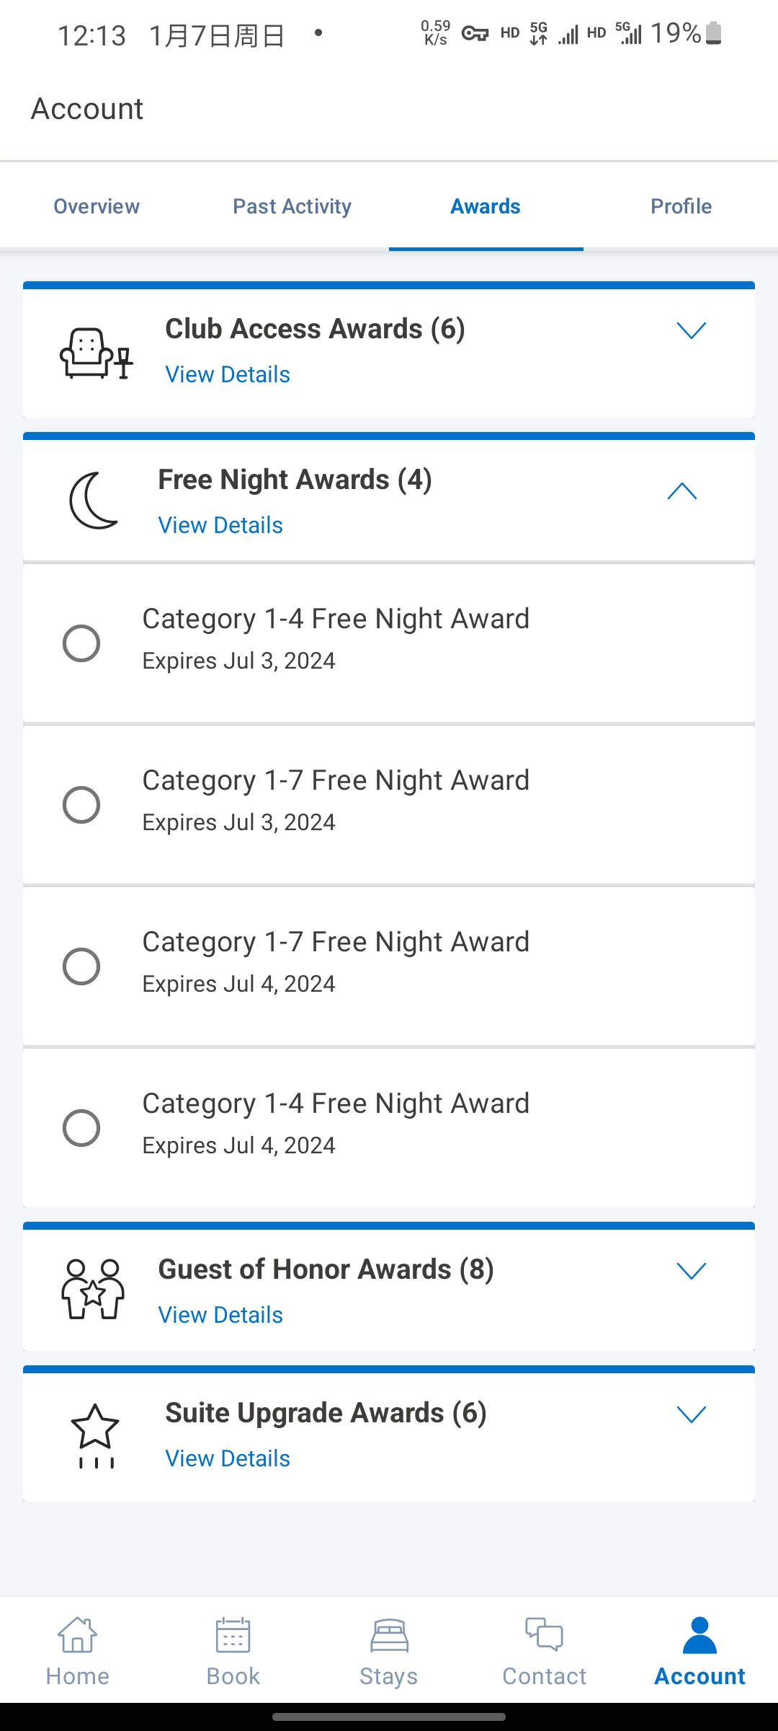Tap the Club Access armchair icon
778x1731 pixels.
(x=96, y=353)
